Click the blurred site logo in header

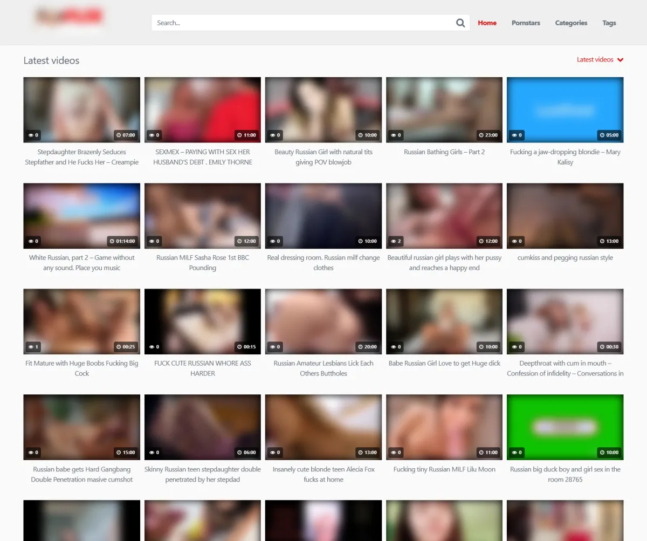point(68,17)
